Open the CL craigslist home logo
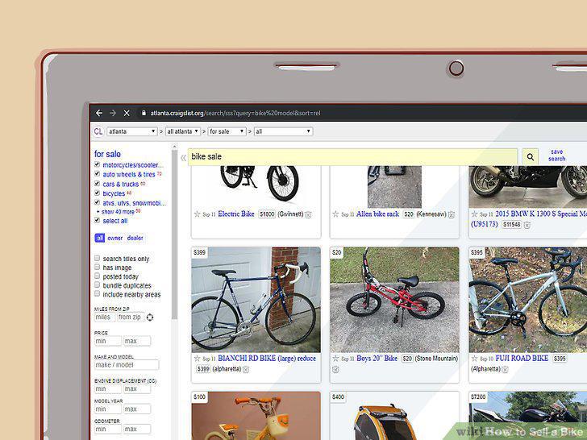Screen dimensions: 587x440 [x=98, y=131]
